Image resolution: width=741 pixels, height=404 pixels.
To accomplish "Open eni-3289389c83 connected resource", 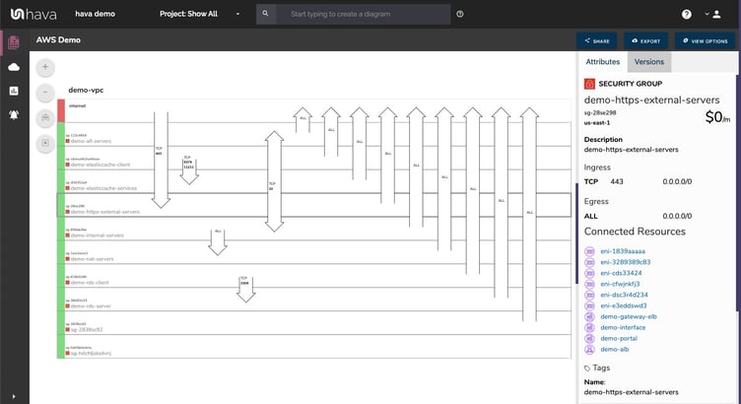I will point(625,262).
